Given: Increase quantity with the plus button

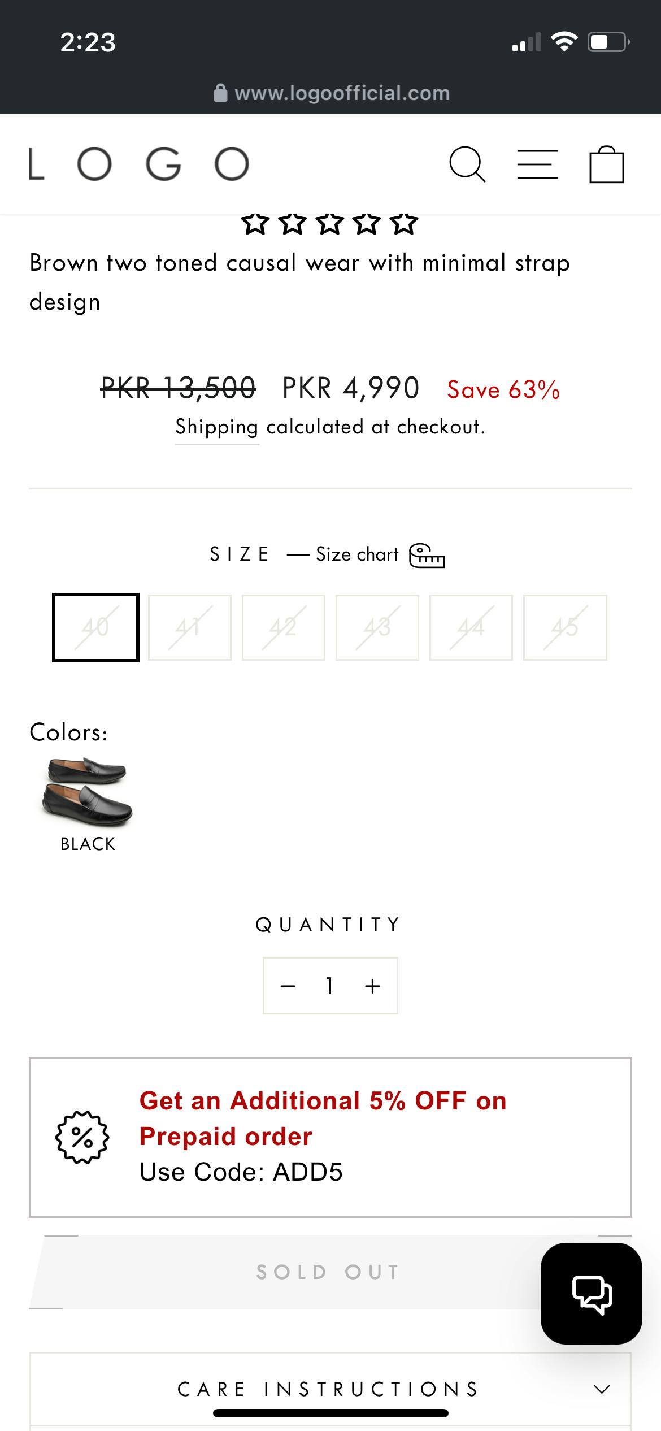Looking at the screenshot, I should click(372, 986).
